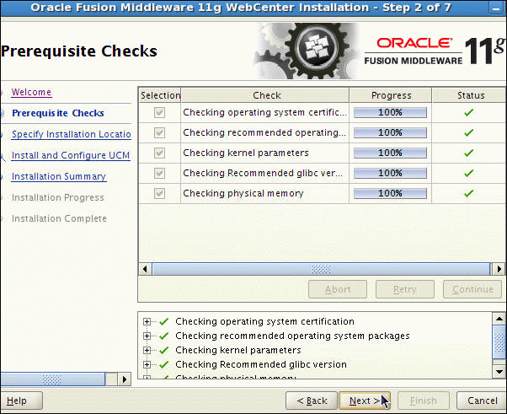Image resolution: width=507 pixels, height=414 pixels.
Task: Click the Abort button
Action: (338, 289)
